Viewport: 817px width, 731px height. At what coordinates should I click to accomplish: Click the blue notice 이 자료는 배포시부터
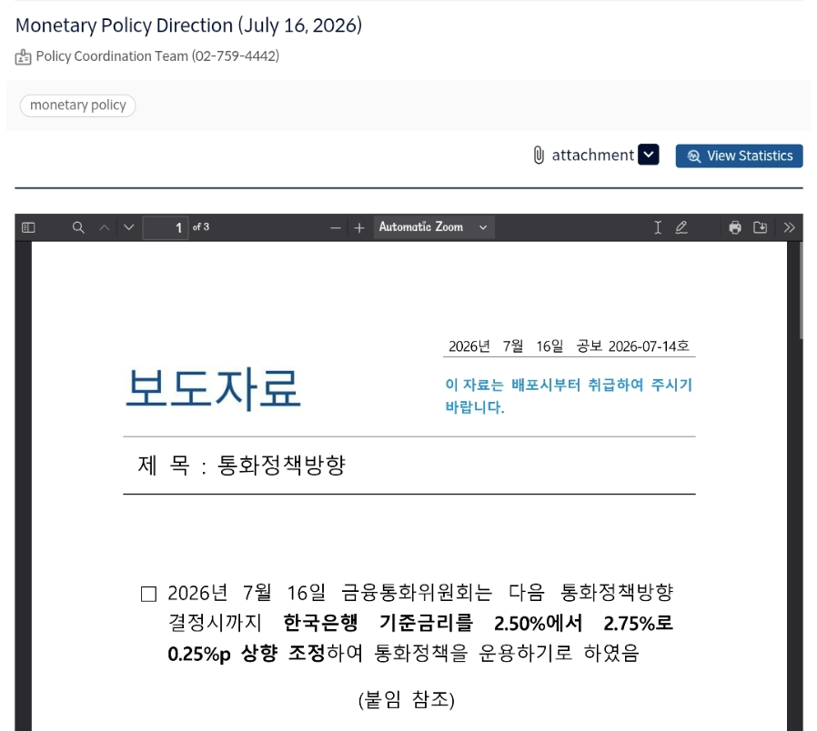click(569, 396)
